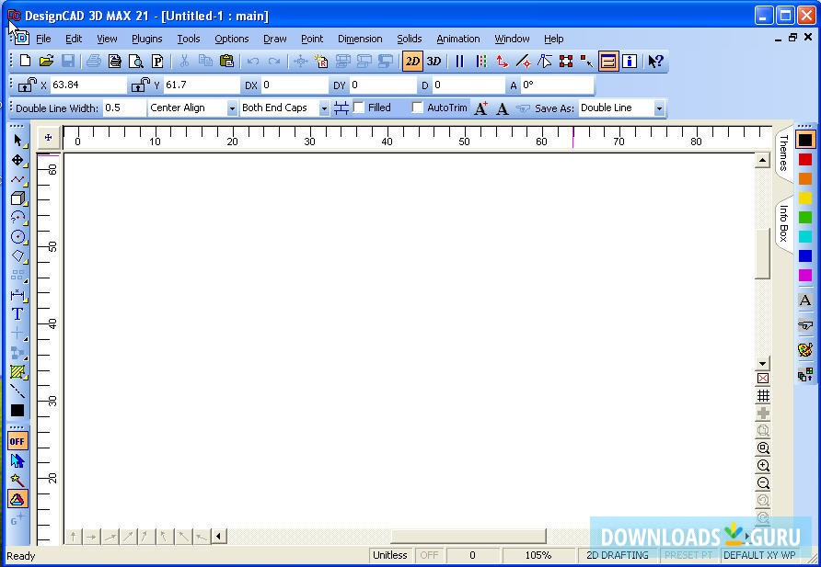Switch to 3D mode button
This screenshot has width=821, height=567.
434,62
